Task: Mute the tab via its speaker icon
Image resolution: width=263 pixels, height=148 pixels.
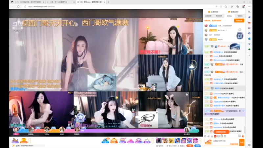Action: (x=81, y=2)
